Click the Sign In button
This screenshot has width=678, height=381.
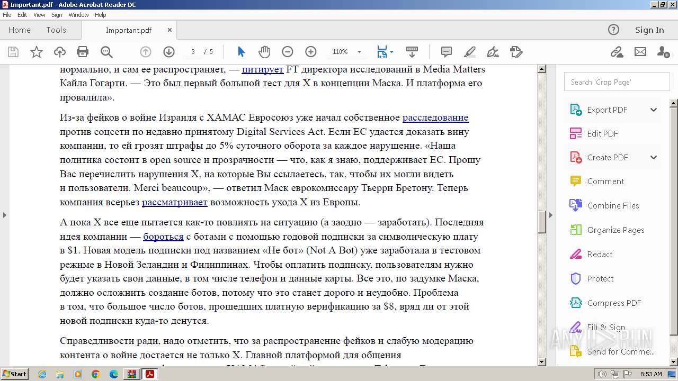point(649,30)
